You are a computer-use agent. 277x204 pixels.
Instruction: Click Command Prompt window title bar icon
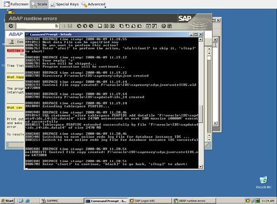27,34
